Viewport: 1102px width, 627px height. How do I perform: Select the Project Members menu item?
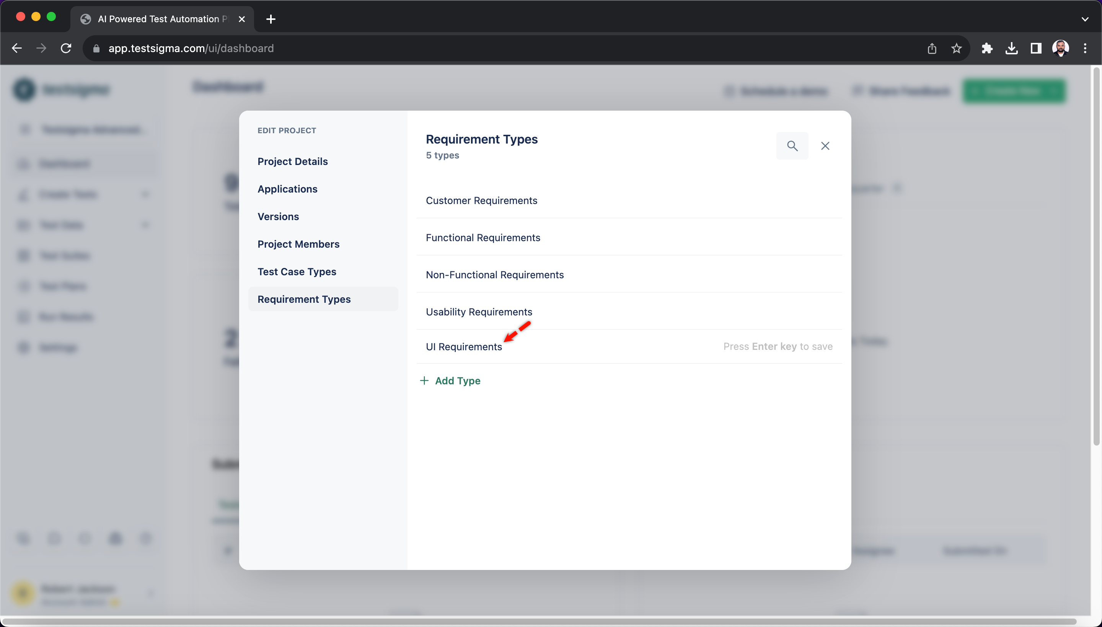pyautogui.click(x=298, y=244)
